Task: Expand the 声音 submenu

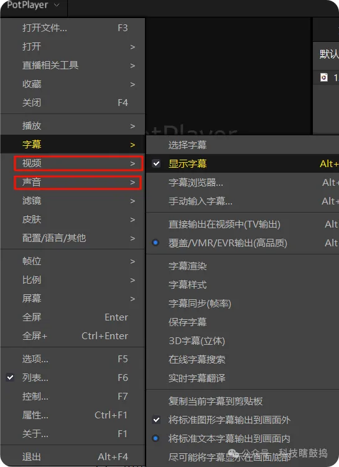Action: pos(78,182)
